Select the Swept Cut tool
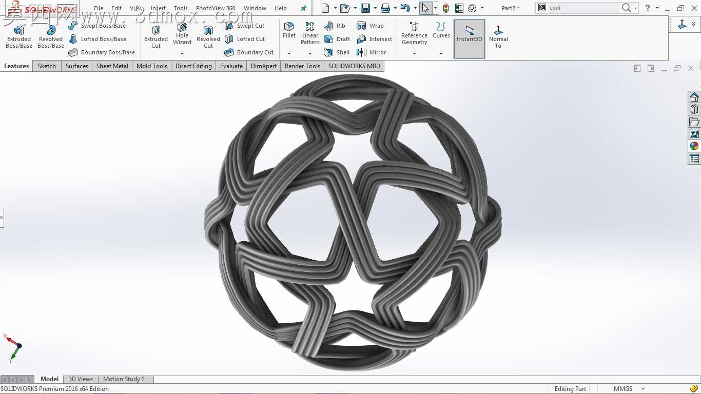 coord(245,26)
